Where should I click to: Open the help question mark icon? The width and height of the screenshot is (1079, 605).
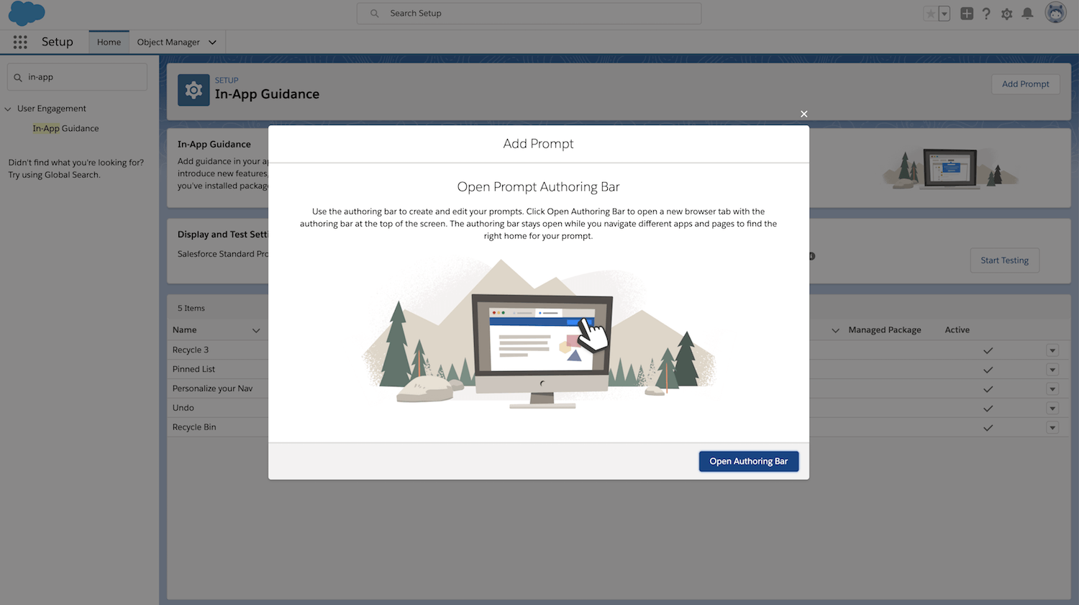[x=986, y=14]
